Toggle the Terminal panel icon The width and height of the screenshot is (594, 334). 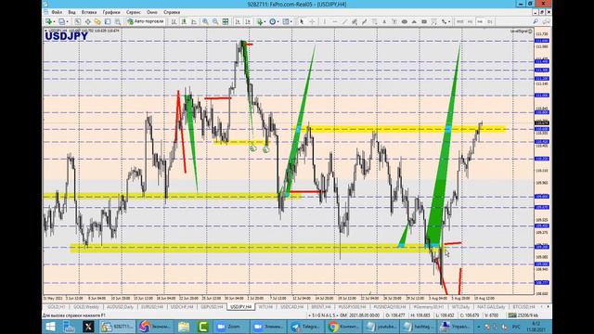pos(108,21)
